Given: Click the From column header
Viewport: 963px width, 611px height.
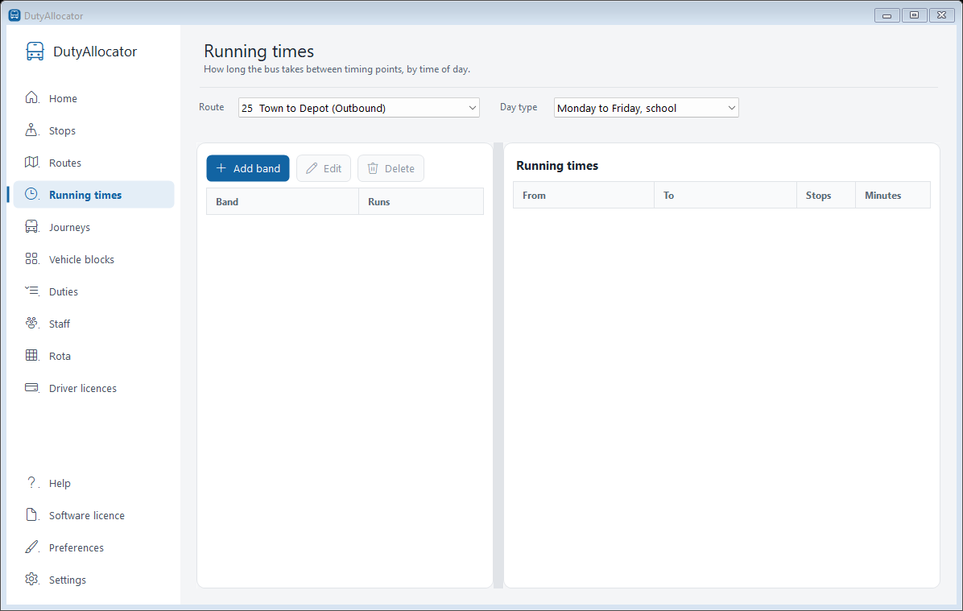Looking at the screenshot, I should 584,196.
